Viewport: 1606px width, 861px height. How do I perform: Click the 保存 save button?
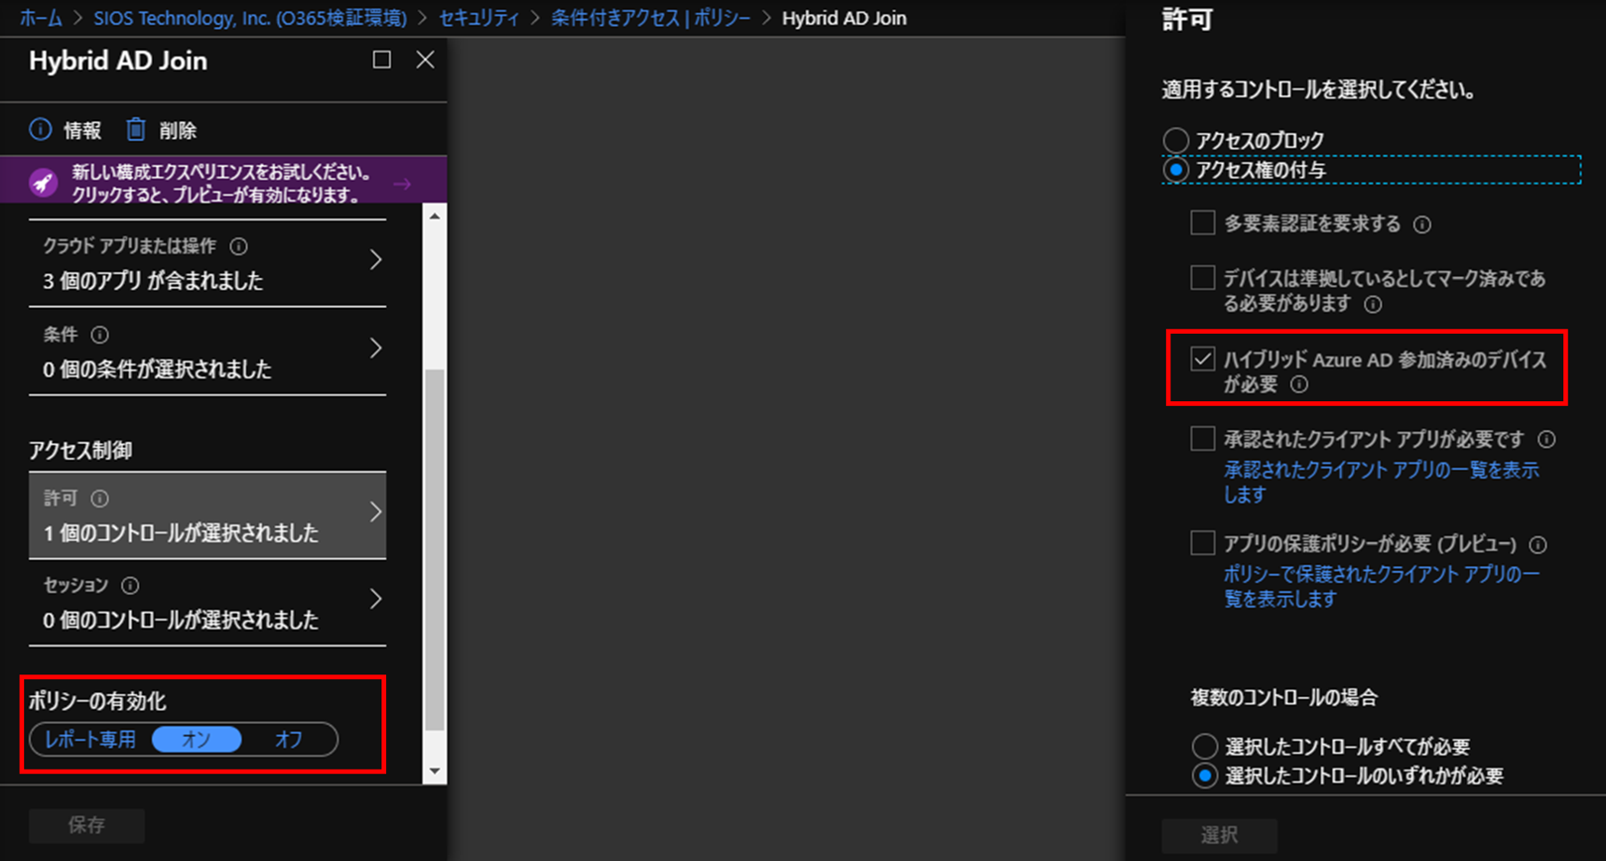(x=86, y=825)
